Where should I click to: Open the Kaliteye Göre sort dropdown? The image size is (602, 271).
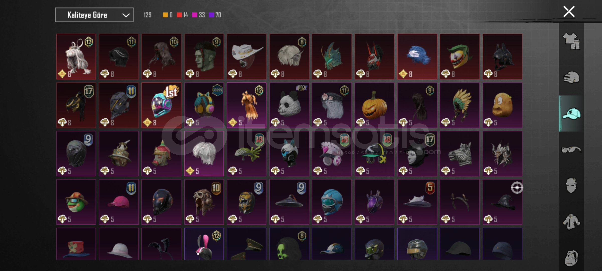point(94,15)
